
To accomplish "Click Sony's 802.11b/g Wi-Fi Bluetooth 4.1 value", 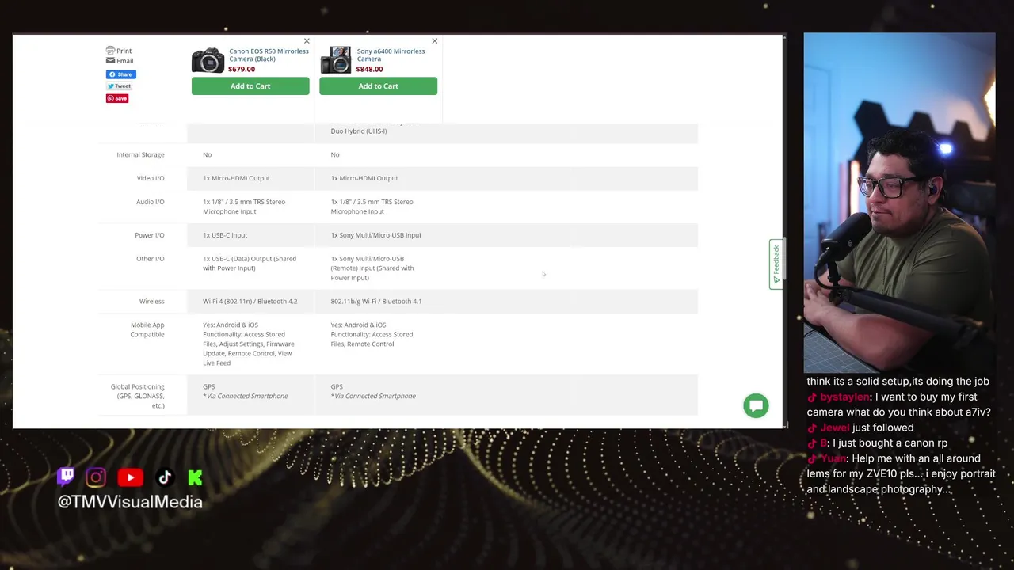I will (x=375, y=302).
